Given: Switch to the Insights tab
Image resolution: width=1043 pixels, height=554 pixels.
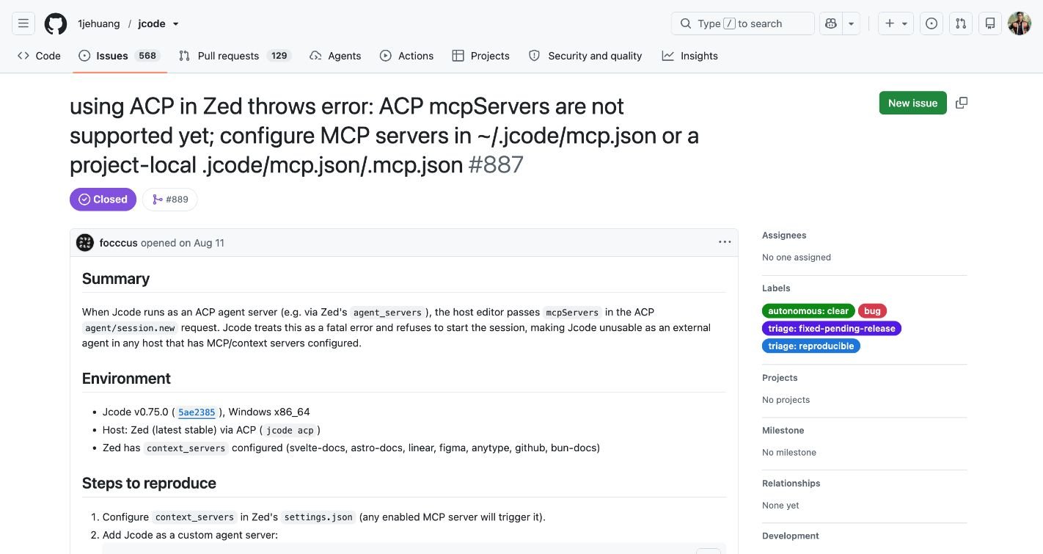Looking at the screenshot, I should point(689,56).
